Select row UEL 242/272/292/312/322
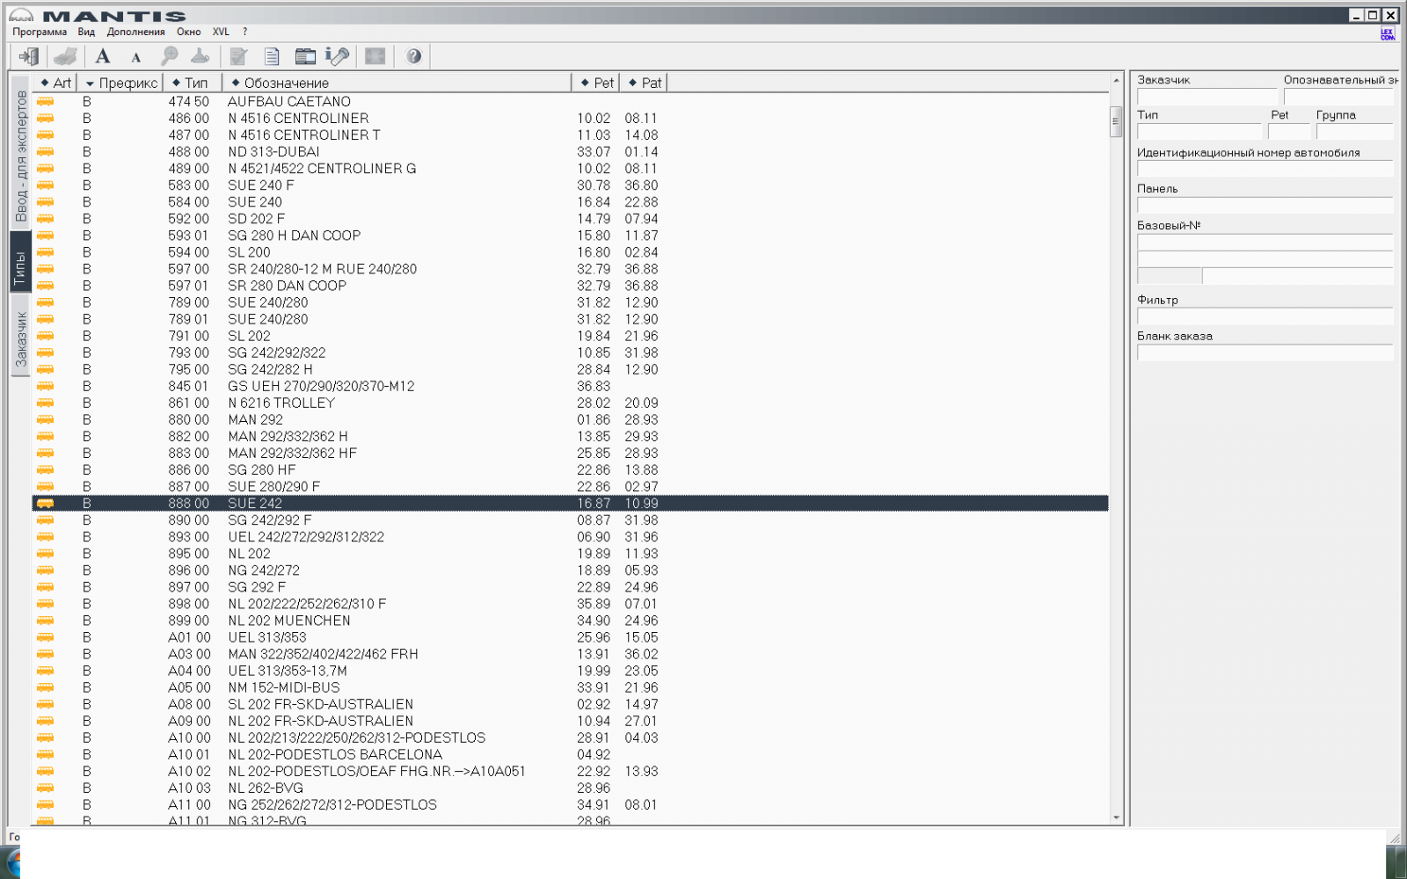 point(570,537)
